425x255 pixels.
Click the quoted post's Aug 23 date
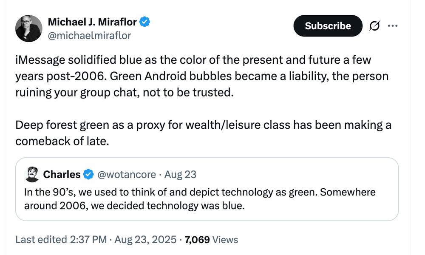(x=180, y=174)
